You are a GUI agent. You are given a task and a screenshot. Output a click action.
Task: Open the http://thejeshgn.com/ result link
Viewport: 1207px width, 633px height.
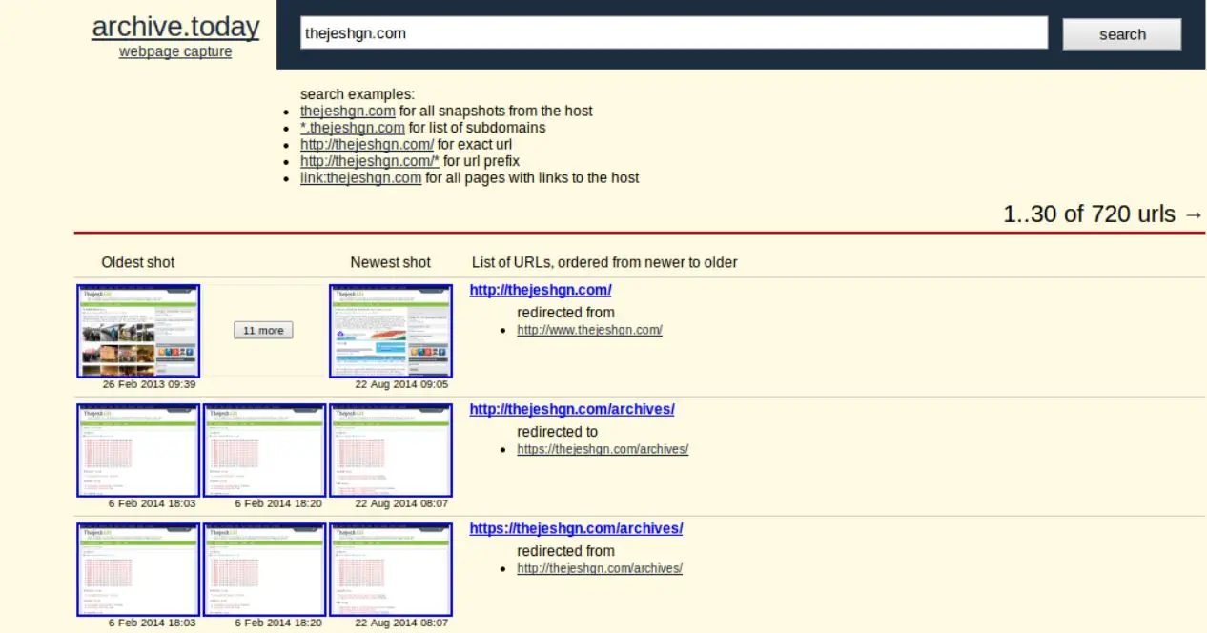click(x=541, y=290)
